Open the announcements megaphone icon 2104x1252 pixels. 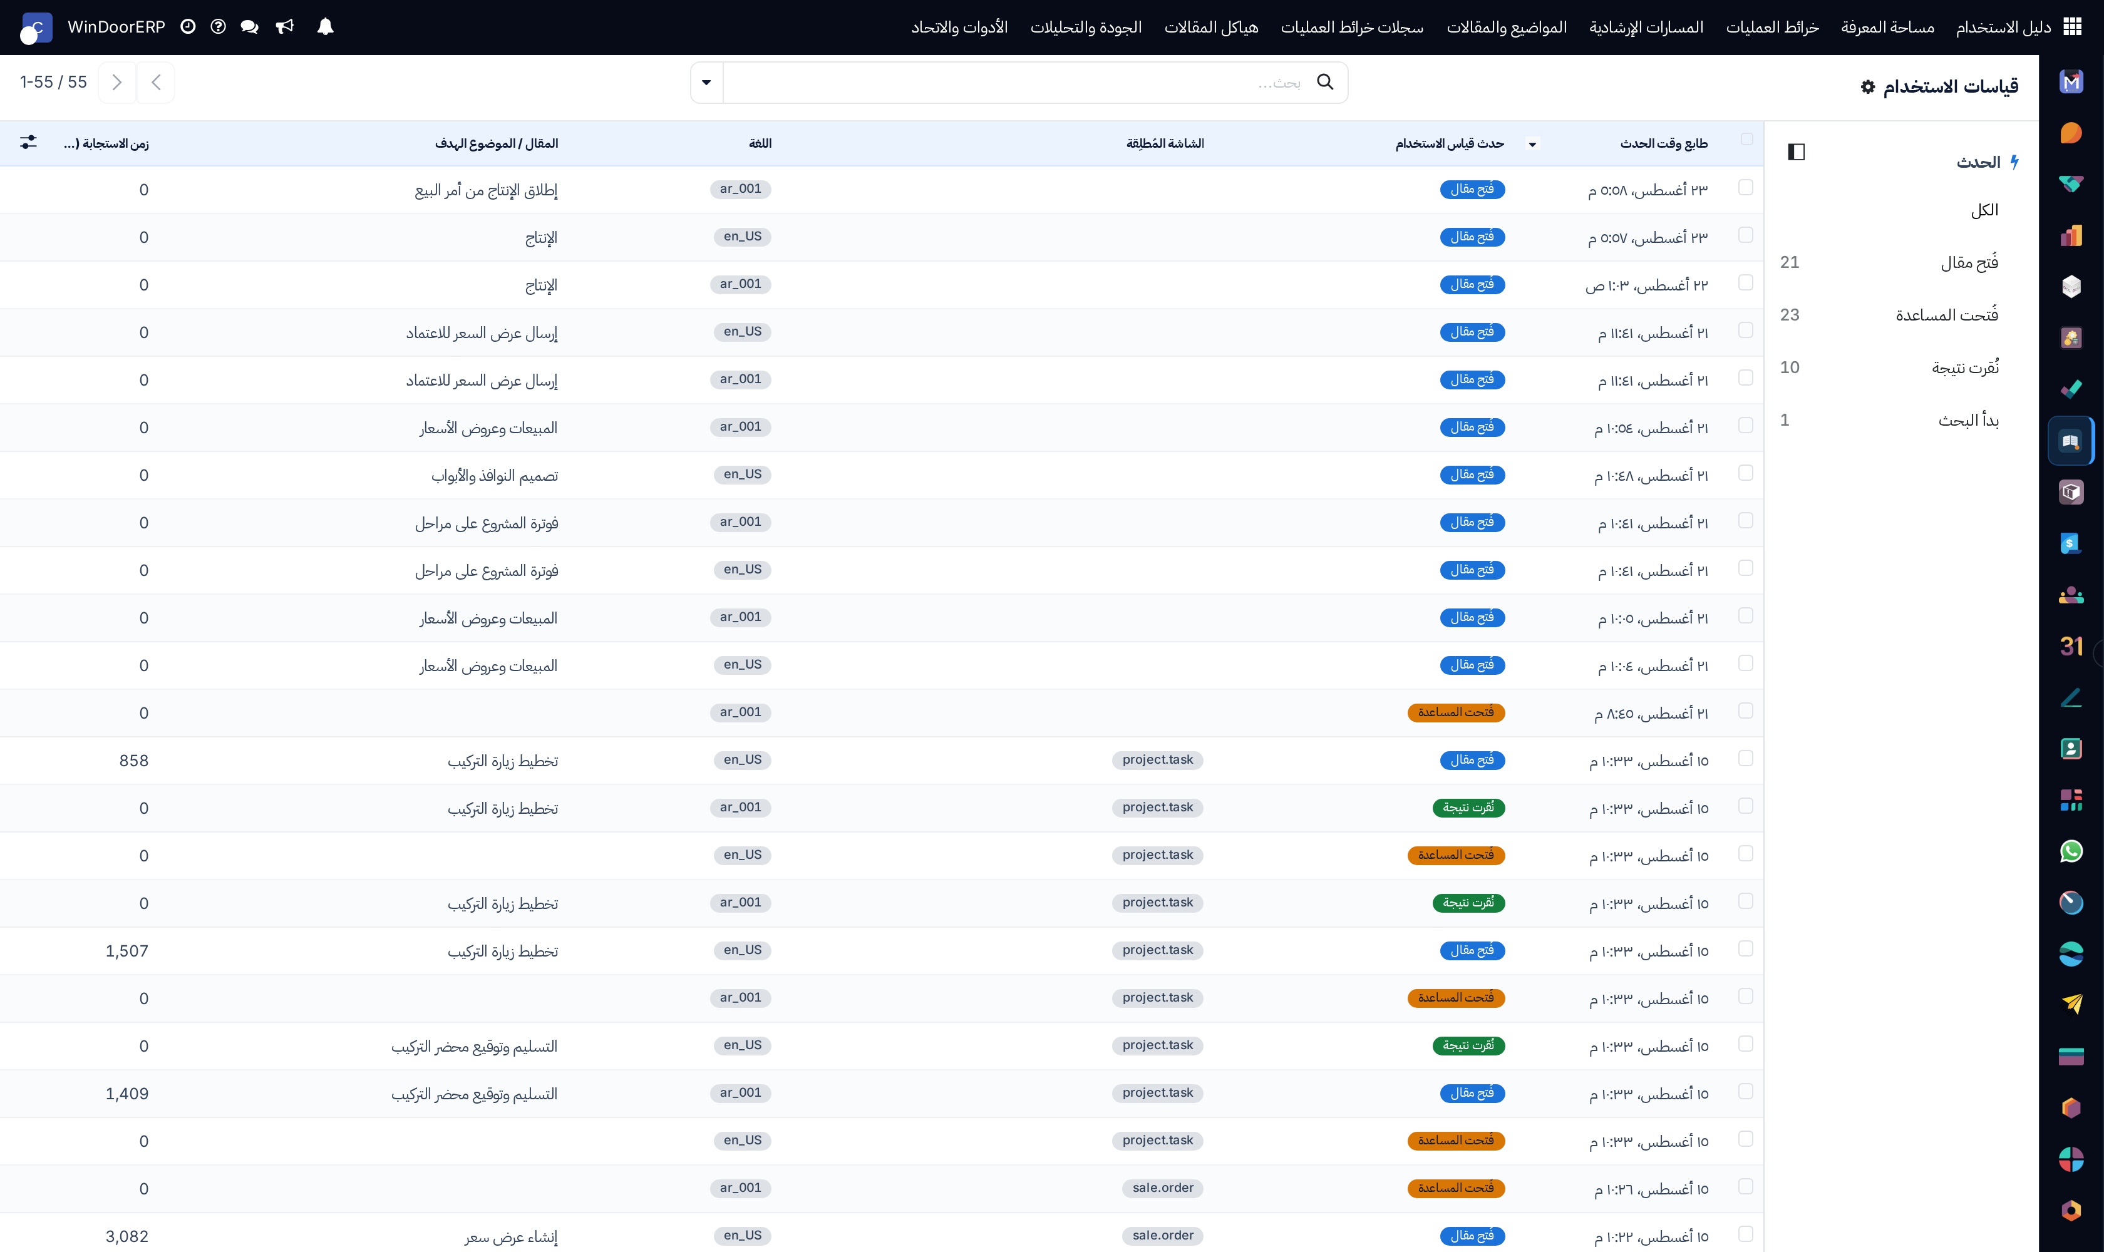tap(286, 27)
